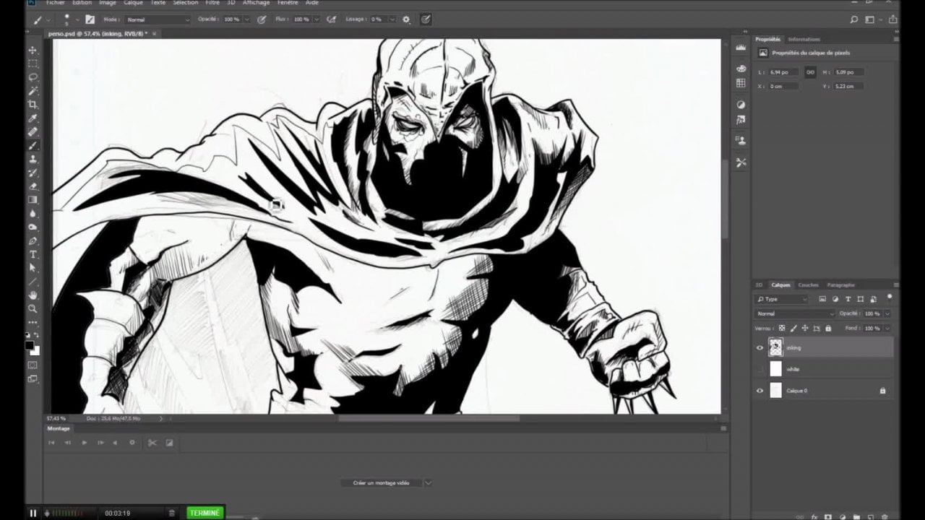
Task: Activate the Hand tool
Action: click(x=33, y=295)
